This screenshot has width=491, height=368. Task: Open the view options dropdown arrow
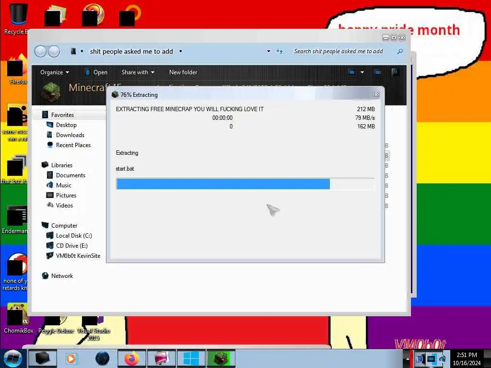362,72
